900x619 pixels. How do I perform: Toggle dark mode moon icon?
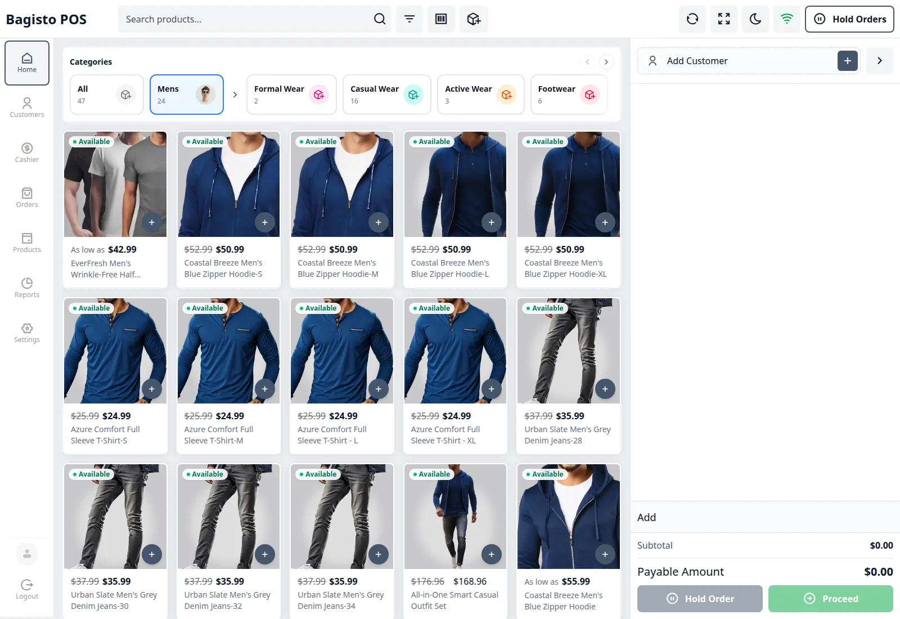[x=755, y=19]
